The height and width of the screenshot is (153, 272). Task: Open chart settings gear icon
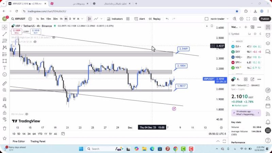pyautogui.click(x=241, y=19)
